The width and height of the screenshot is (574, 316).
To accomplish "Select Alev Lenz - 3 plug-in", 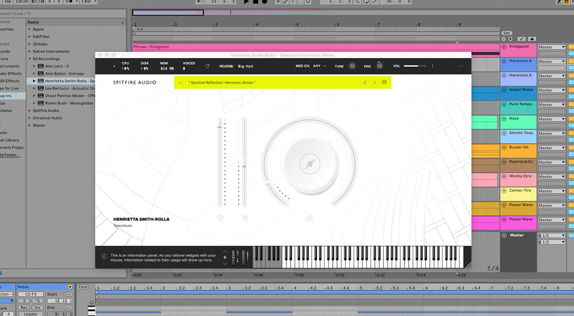I will (57, 66).
